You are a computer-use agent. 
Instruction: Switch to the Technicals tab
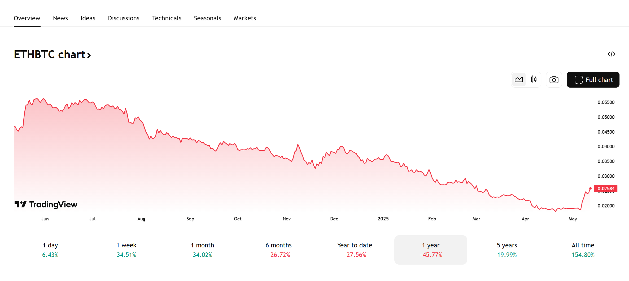coord(167,18)
